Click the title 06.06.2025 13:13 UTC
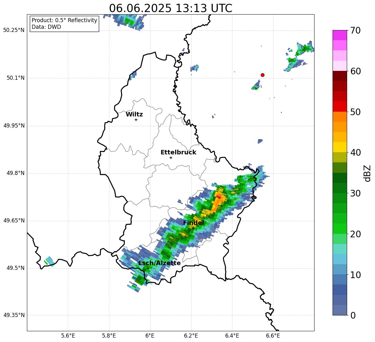 pos(170,8)
